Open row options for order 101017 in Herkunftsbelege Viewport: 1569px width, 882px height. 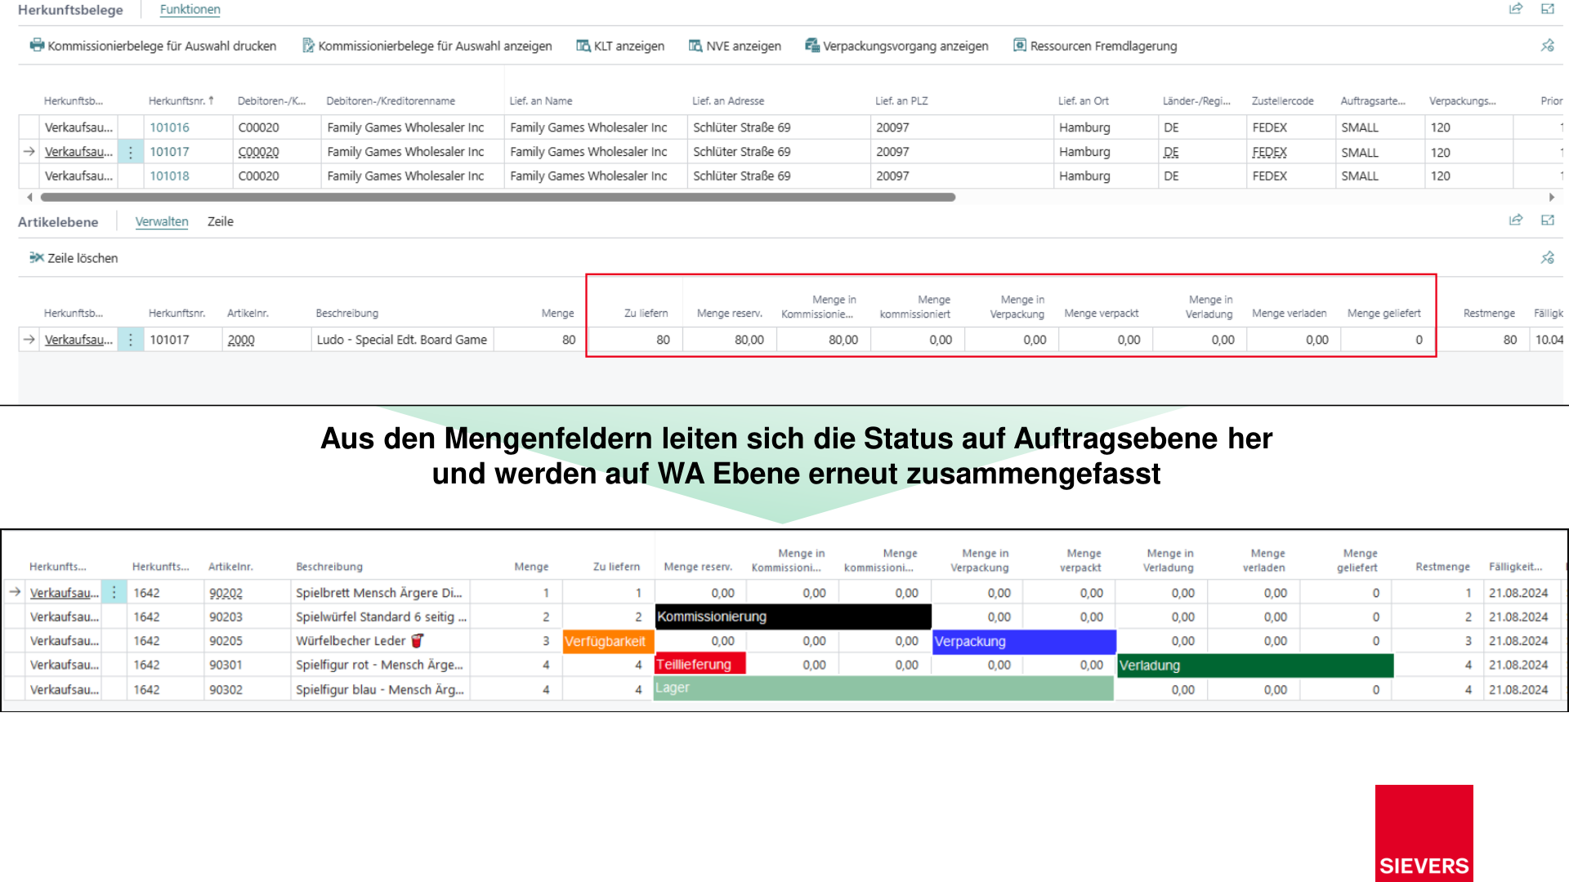tap(130, 152)
